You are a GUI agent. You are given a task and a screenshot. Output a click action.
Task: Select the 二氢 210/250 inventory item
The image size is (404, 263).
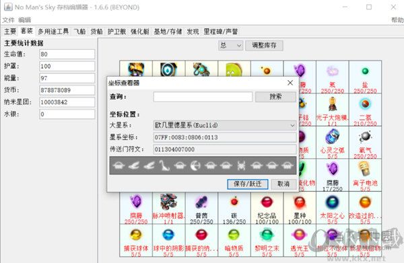(x=365, y=110)
